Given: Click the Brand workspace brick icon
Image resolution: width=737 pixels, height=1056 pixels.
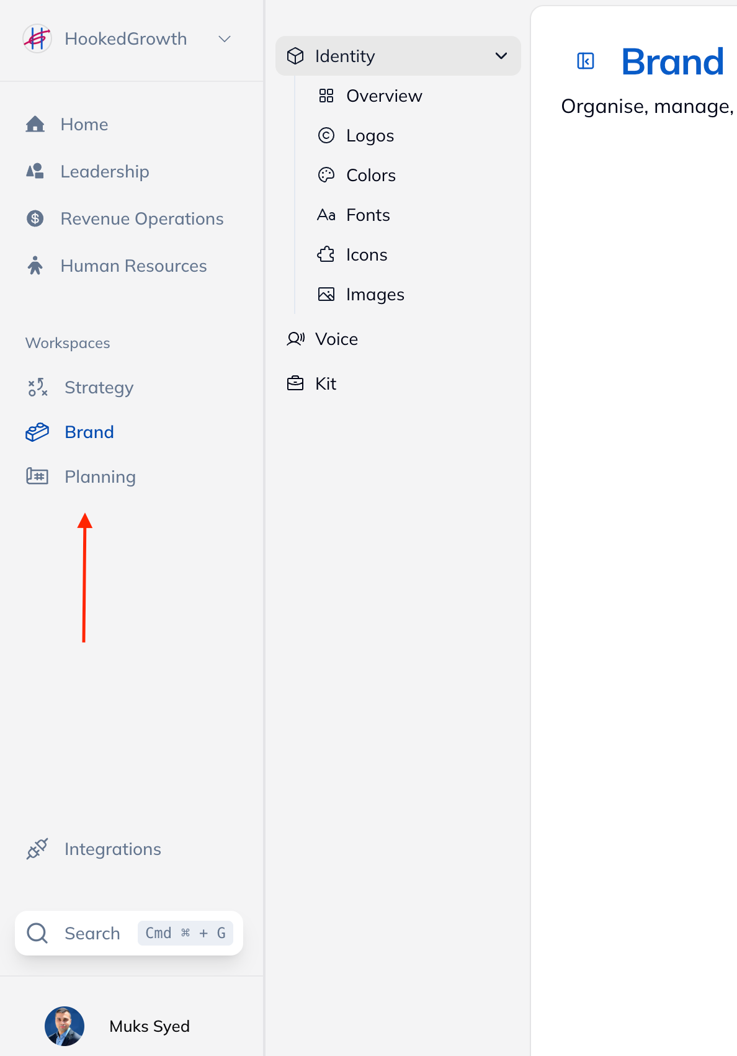Looking at the screenshot, I should [37, 432].
